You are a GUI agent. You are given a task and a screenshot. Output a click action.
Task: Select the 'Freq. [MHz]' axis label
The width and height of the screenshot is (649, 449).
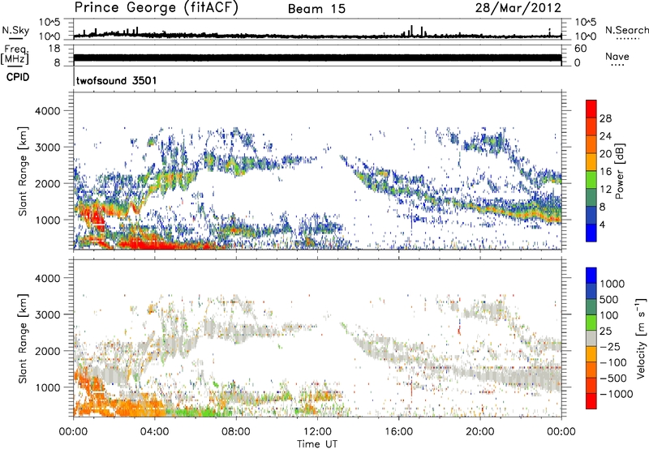pos(15,54)
